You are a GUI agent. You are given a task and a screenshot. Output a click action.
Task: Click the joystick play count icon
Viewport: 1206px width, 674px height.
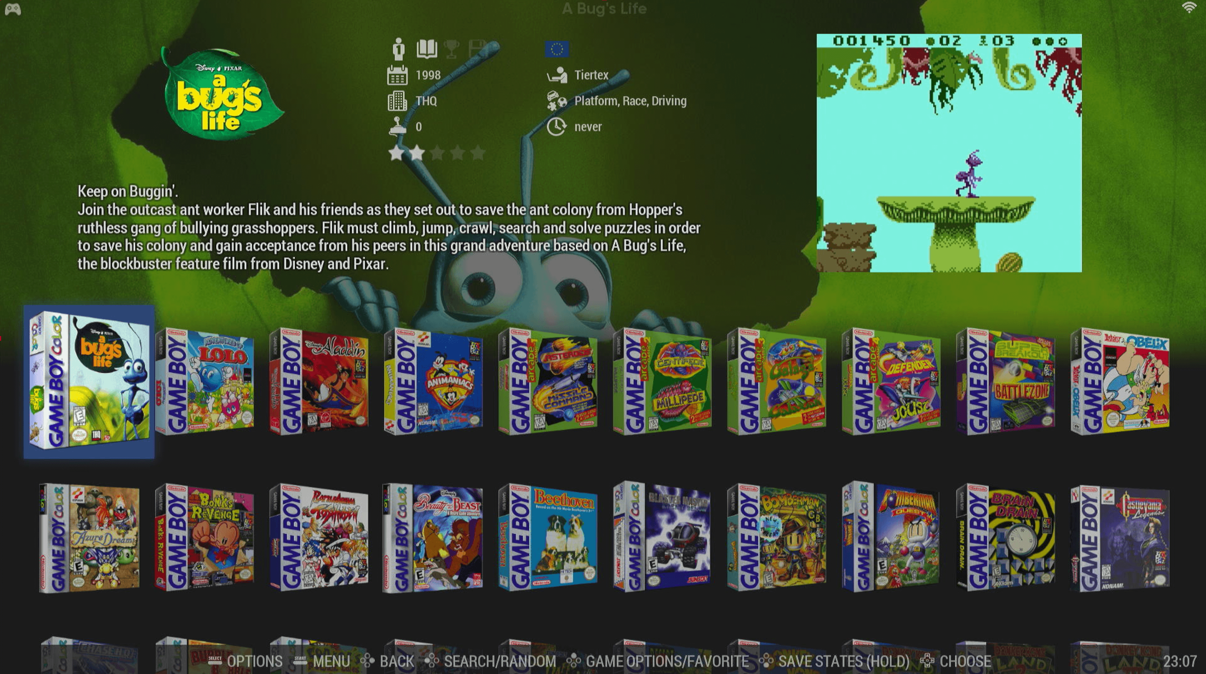point(397,126)
